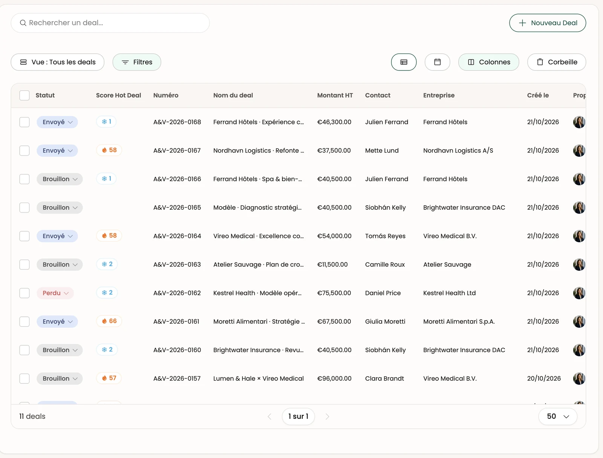Screen dimensions: 603x458
Task: Open Envoyé status dropdown for A&V-2026-0161
Action: [x=57, y=322]
